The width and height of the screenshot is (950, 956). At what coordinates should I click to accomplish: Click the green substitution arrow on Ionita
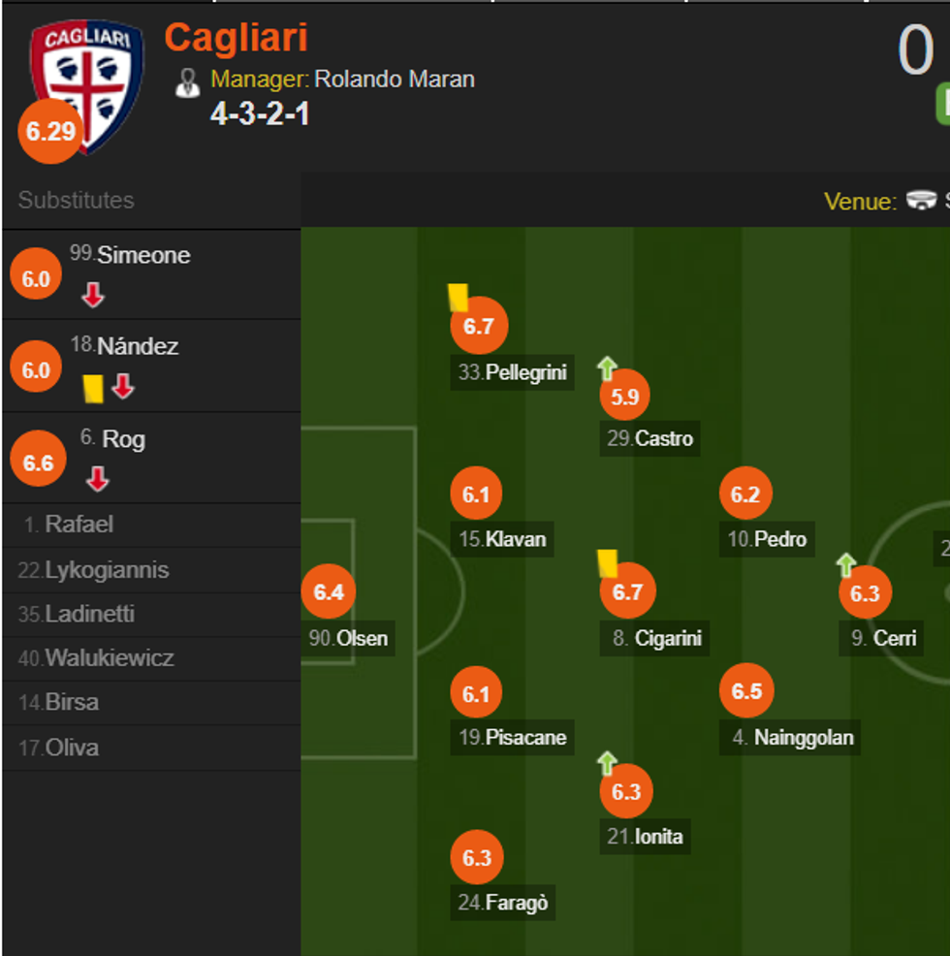607,763
